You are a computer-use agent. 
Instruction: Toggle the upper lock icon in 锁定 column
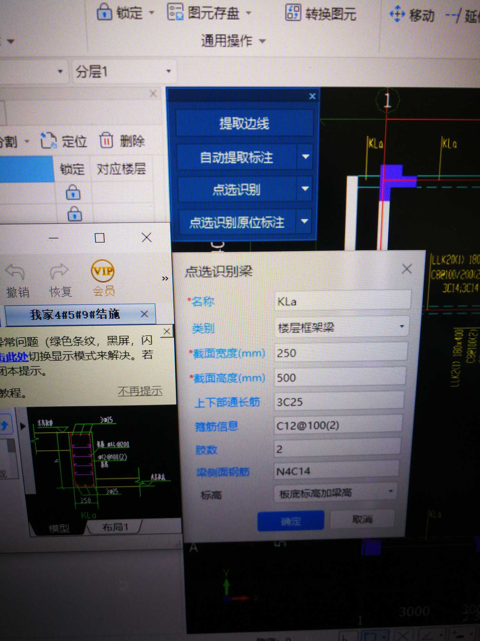click(x=73, y=192)
